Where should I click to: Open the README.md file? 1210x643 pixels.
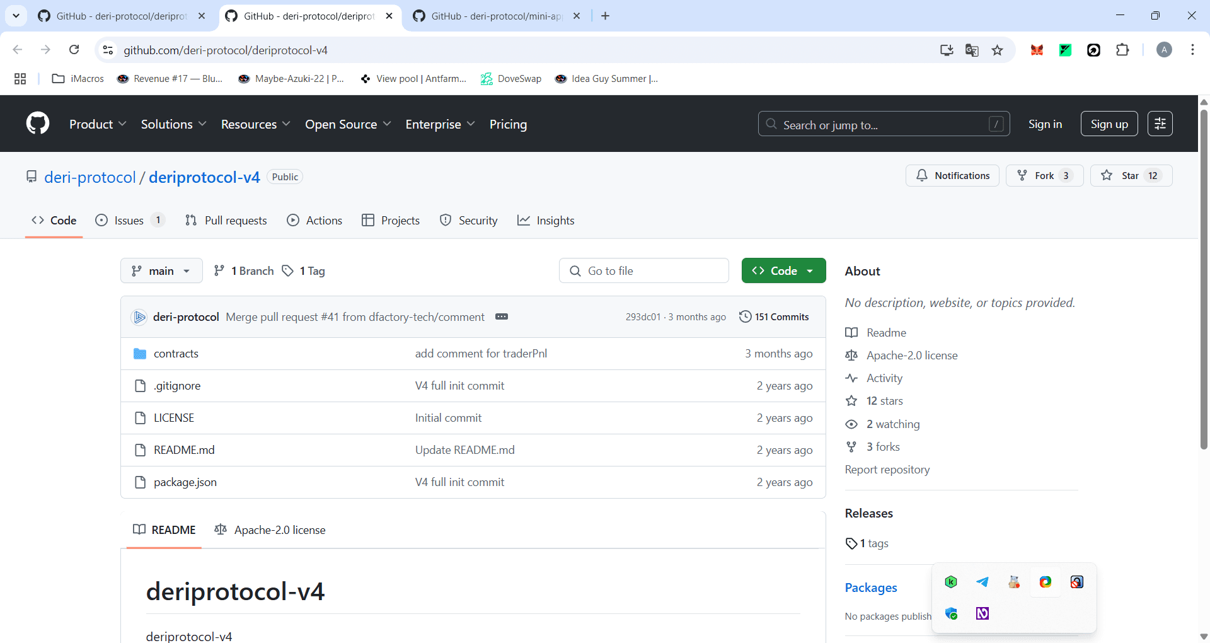click(184, 450)
